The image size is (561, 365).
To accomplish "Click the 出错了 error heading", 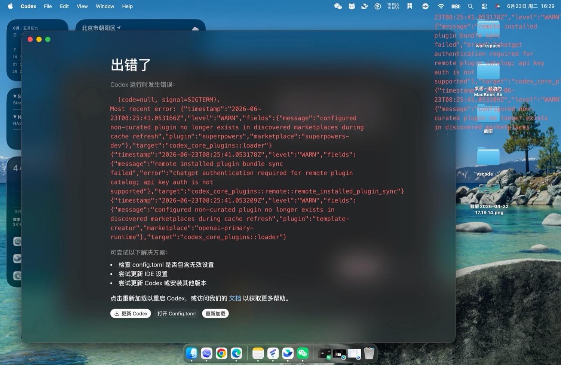I will pyautogui.click(x=131, y=65).
